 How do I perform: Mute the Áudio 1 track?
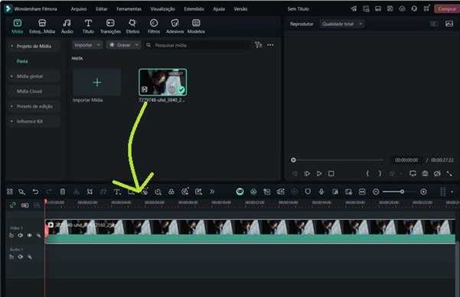pos(20,257)
